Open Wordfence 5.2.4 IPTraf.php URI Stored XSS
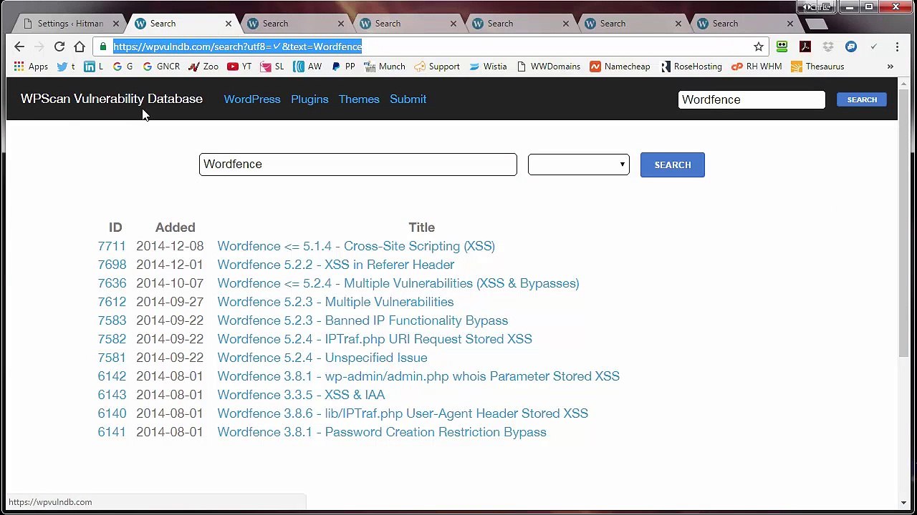 pos(375,339)
